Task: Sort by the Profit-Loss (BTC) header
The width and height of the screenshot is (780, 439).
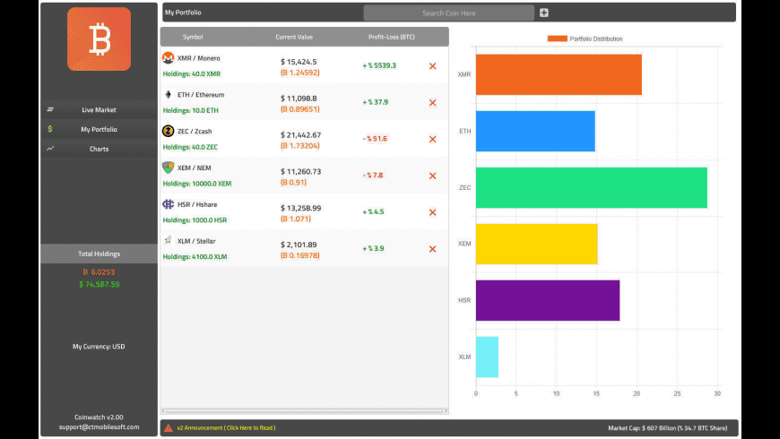Action: [x=392, y=37]
